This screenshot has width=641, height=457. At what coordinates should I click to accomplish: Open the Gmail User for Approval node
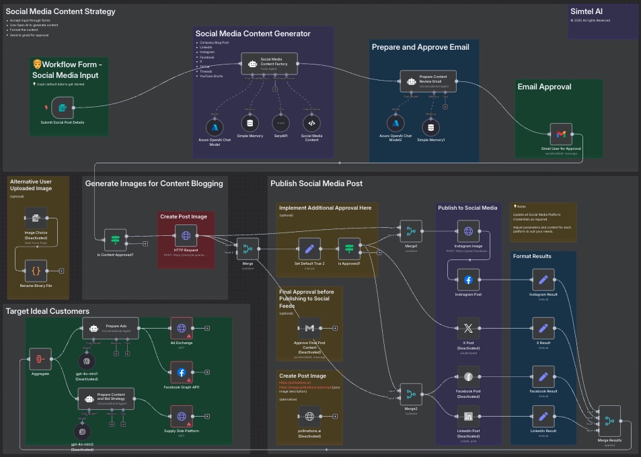coord(561,134)
